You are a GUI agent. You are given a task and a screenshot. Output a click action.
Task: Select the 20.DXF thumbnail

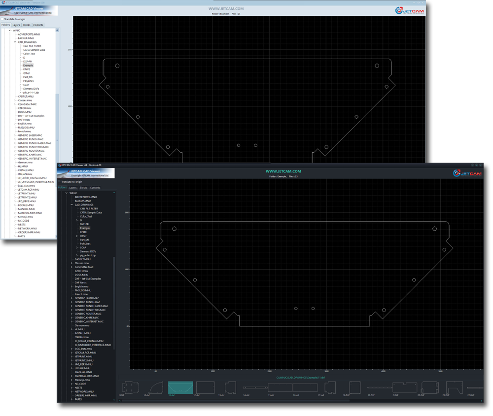click(430, 388)
